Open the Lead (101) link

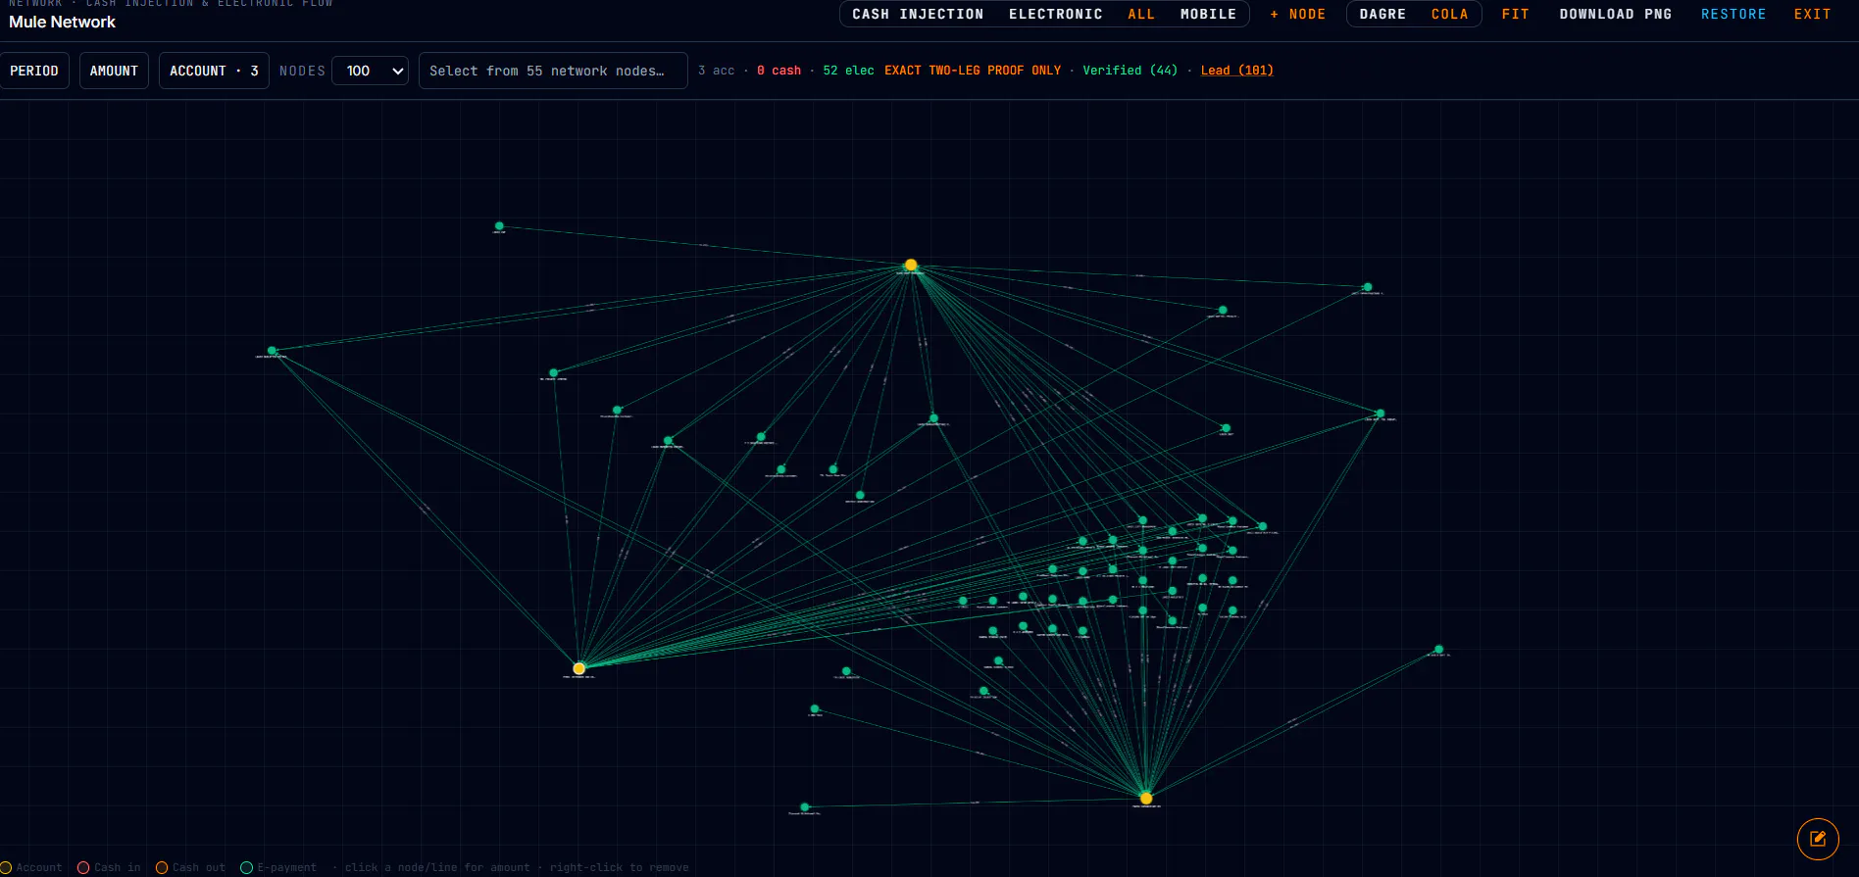[1237, 71]
